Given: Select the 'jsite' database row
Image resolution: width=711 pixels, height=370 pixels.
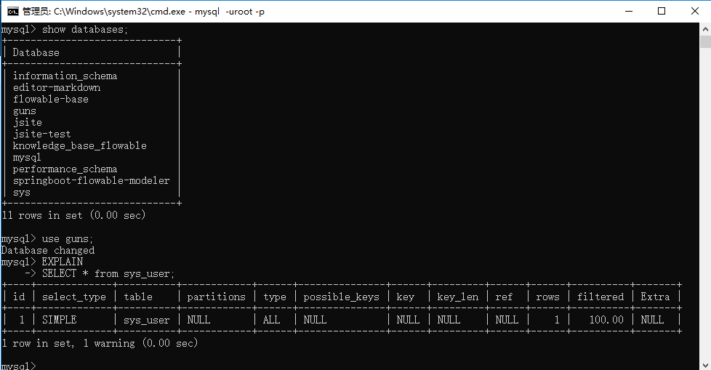Looking at the screenshot, I should click(27, 122).
